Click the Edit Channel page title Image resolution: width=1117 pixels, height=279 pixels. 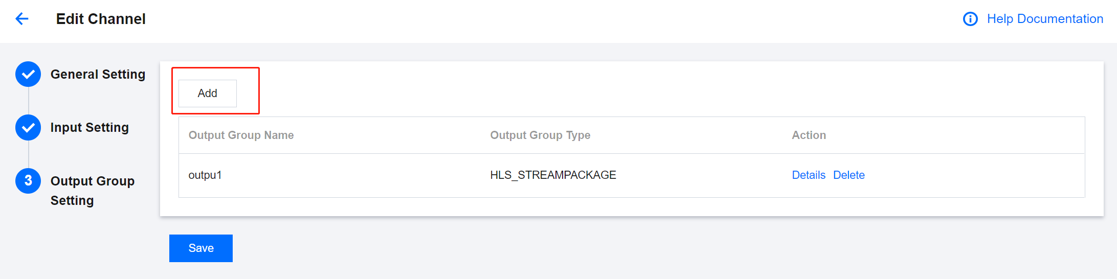coord(101,19)
